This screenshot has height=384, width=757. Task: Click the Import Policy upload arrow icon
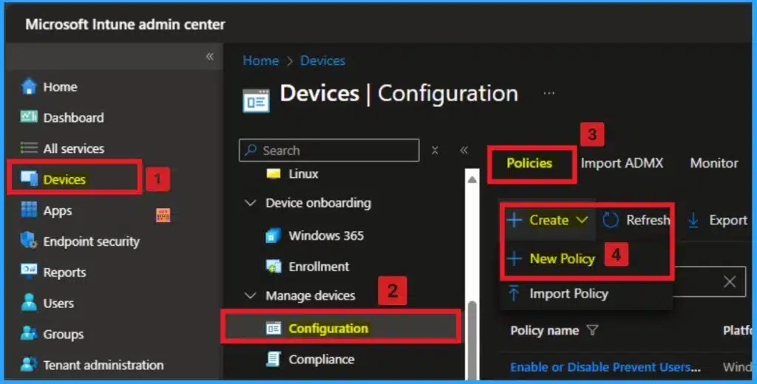(514, 293)
